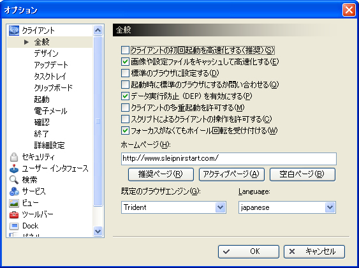Click the arrow marker beside 全般
Image resolution: width=359 pixels, height=268 pixels.
point(26,42)
